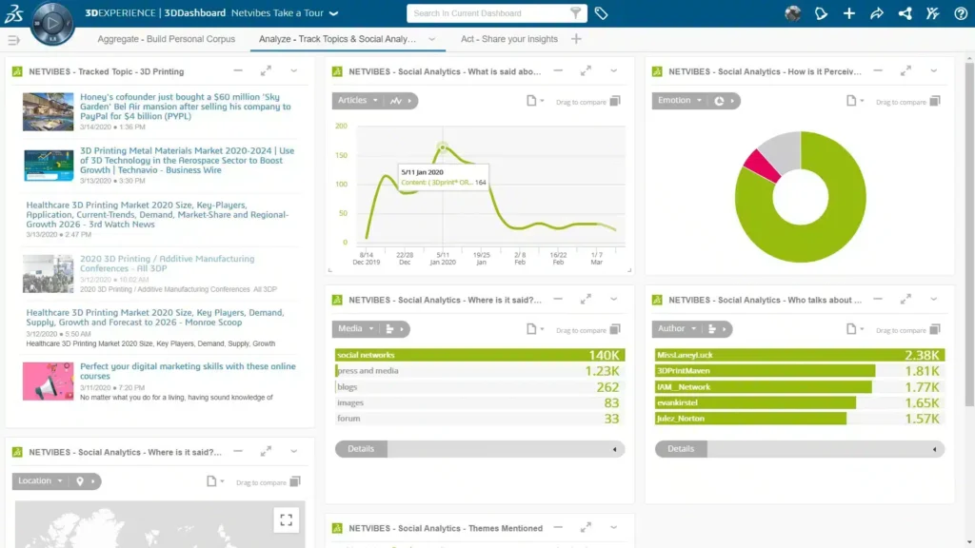The image size is (975, 548).
Task: Select the line chart icon beside Articles
Action: pos(396,101)
